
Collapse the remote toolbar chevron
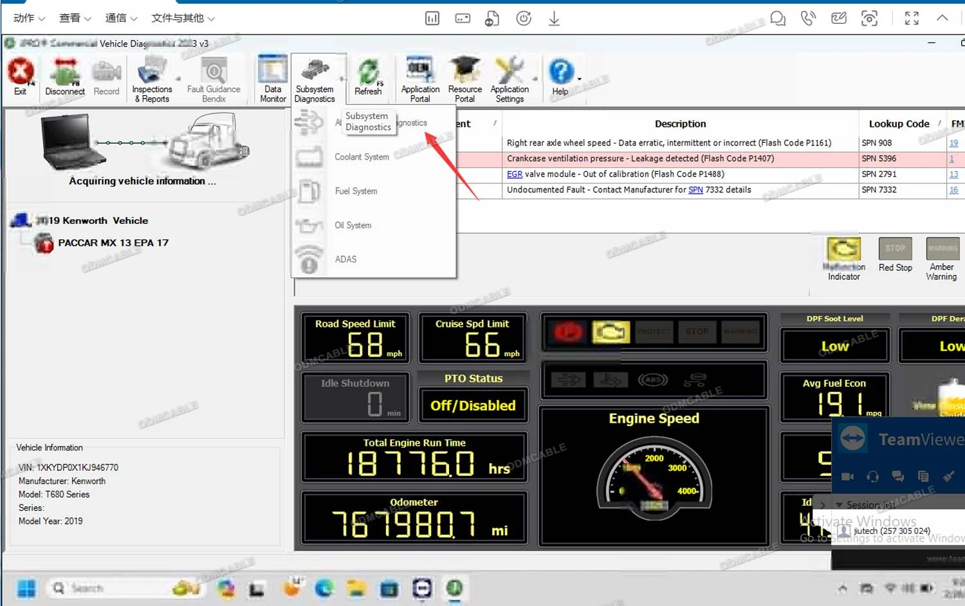pos(942,18)
